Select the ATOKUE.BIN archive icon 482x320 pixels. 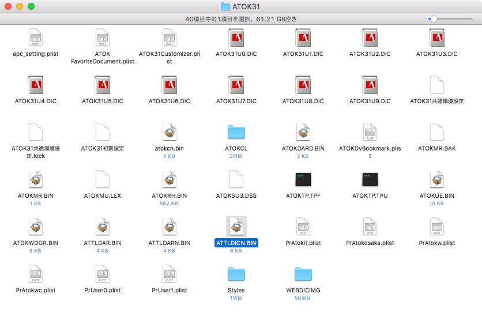(437, 179)
